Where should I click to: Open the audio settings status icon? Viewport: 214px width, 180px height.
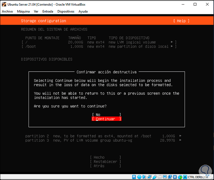[x=144, y=177]
